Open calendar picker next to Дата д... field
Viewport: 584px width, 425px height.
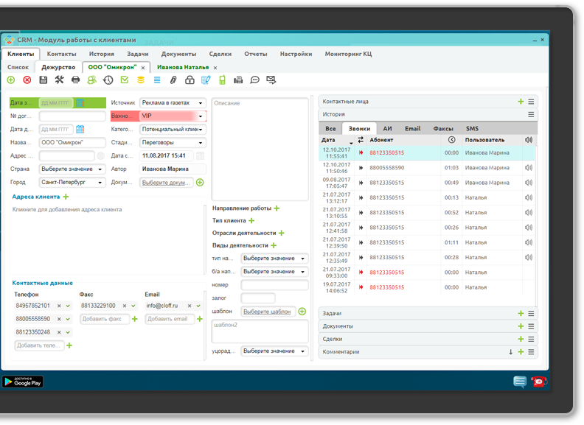80,129
